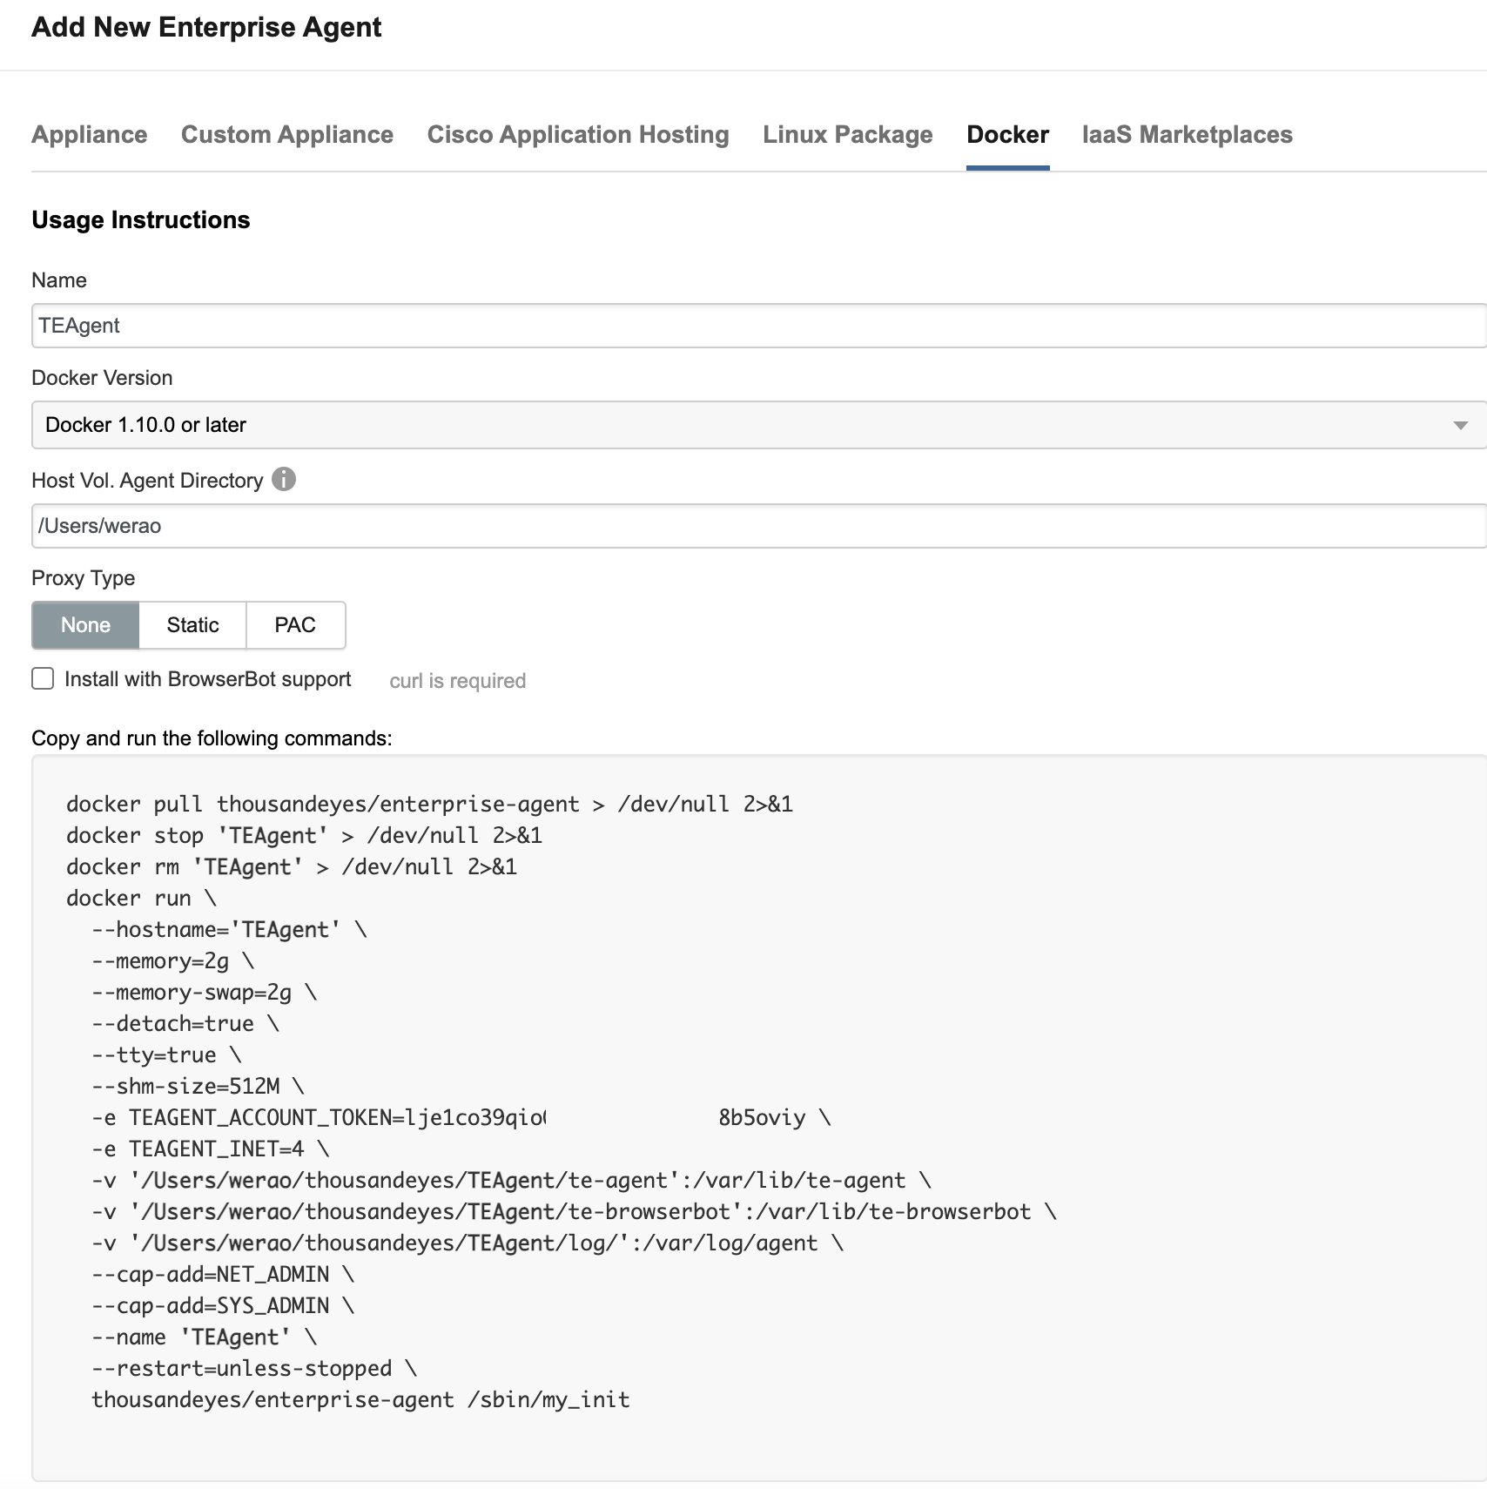
Task: Click the --shm-size=512M line
Action: tap(198, 1086)
